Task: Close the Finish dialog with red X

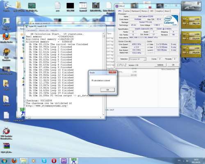Action: point(112,72)
